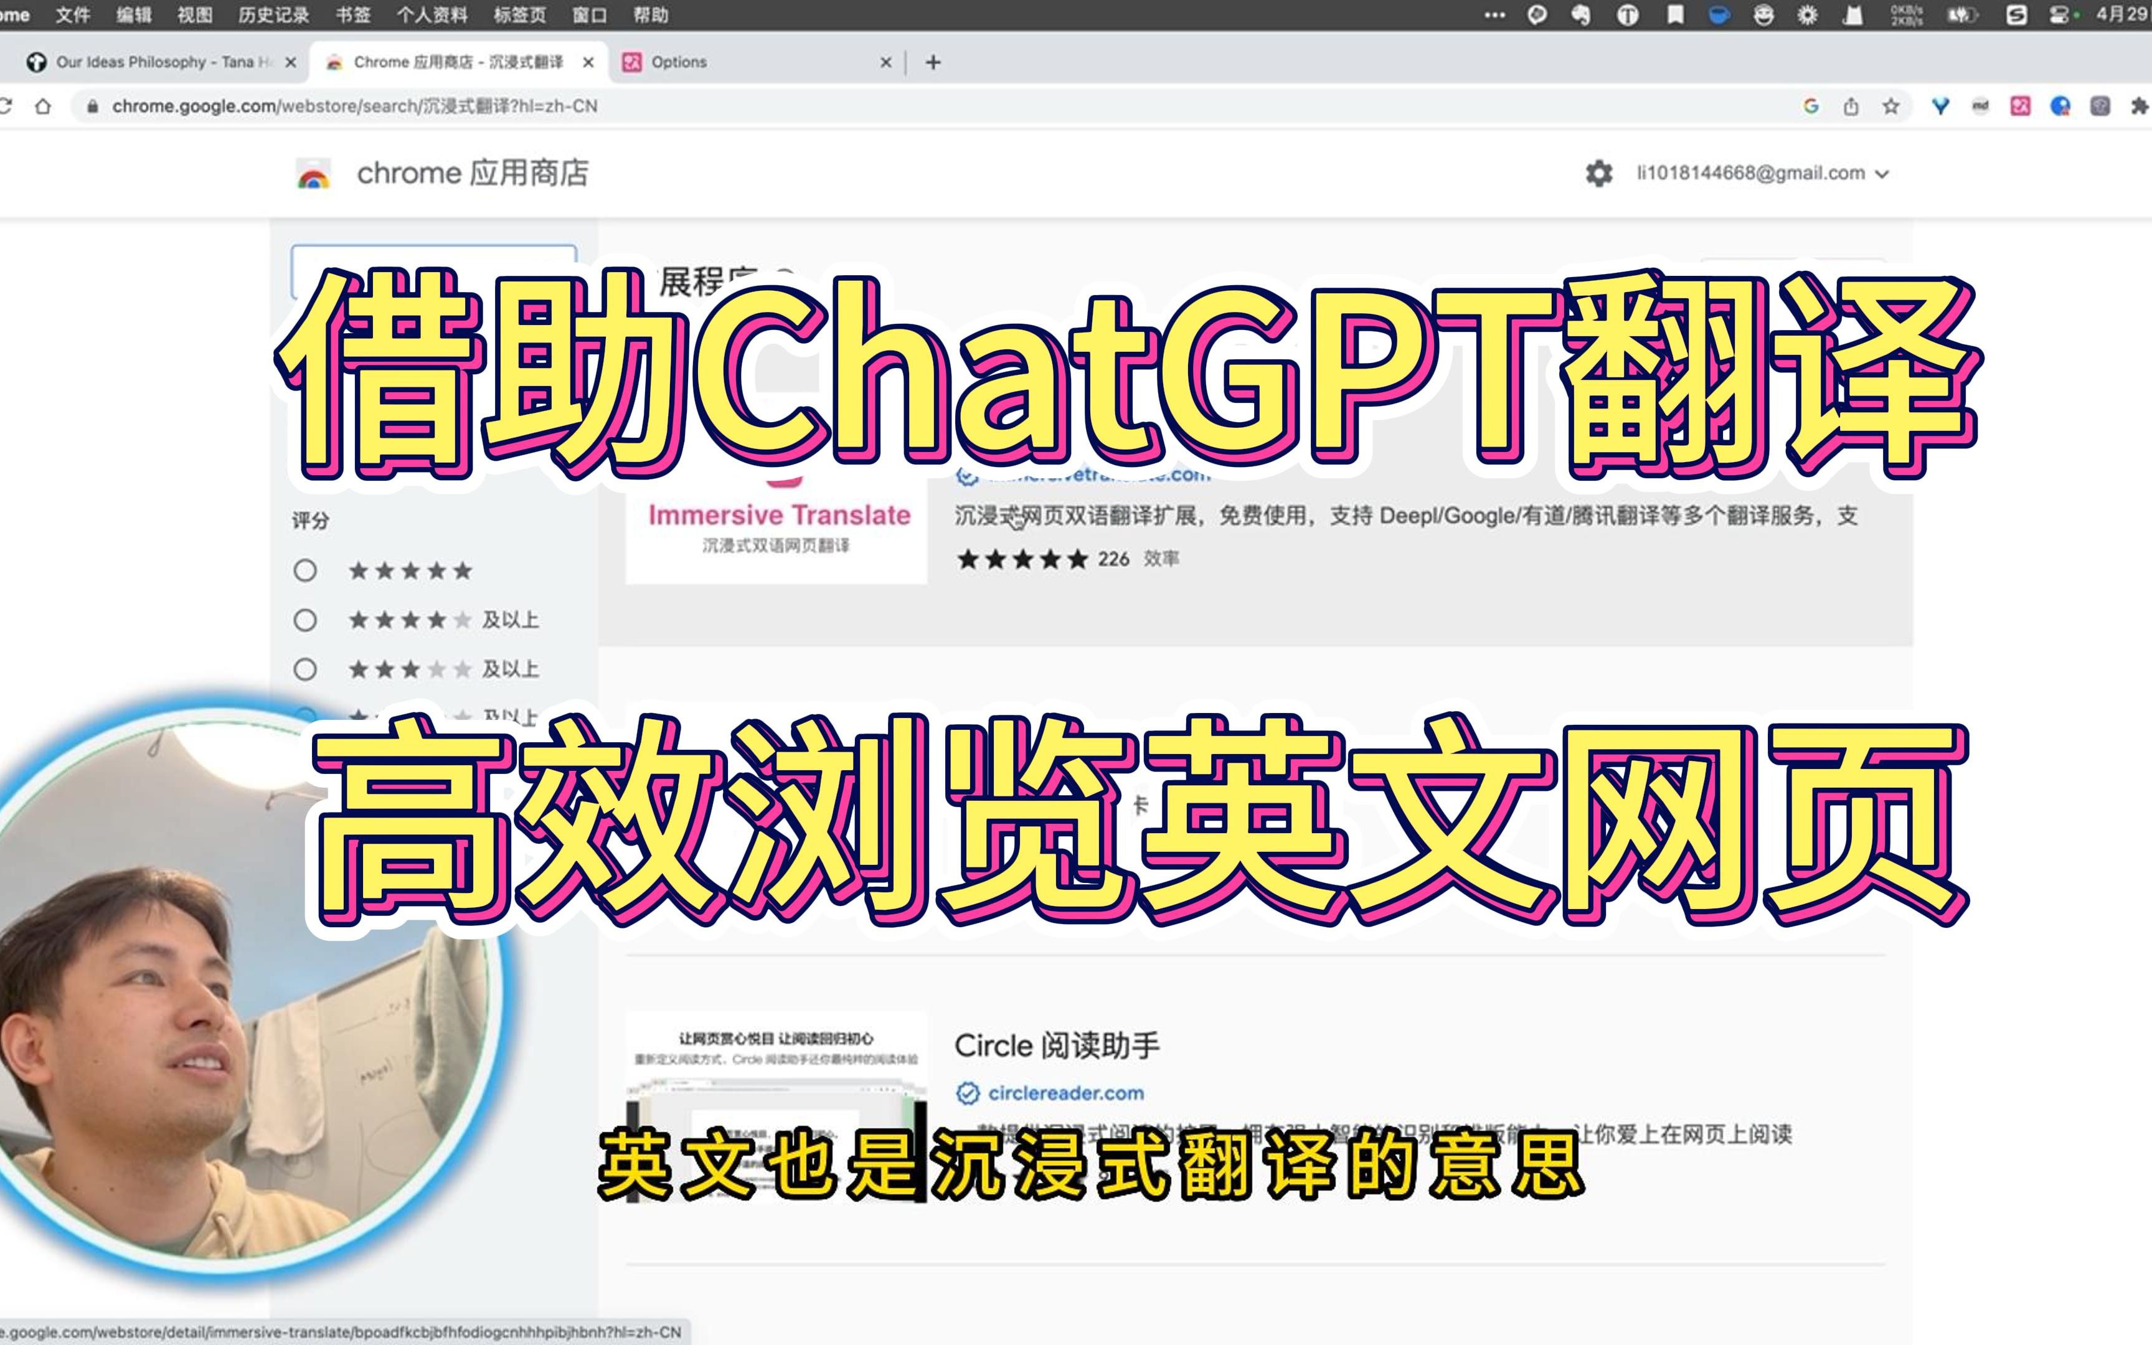This screenshot has width=2152, height=1345.
Task: Click the home page button
Action: tap(43, 106)
